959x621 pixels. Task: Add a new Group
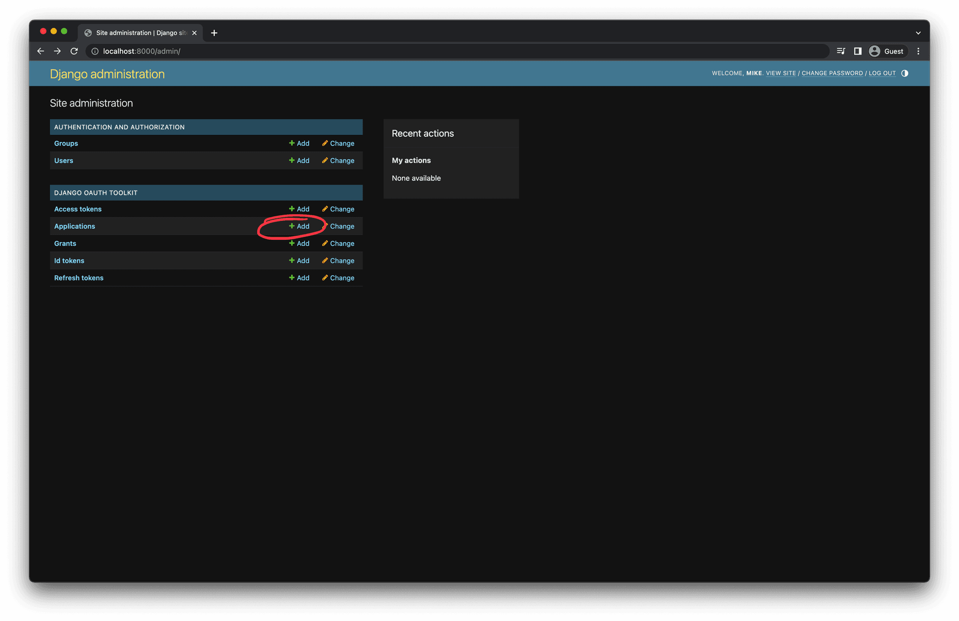[x=299, y=143]
